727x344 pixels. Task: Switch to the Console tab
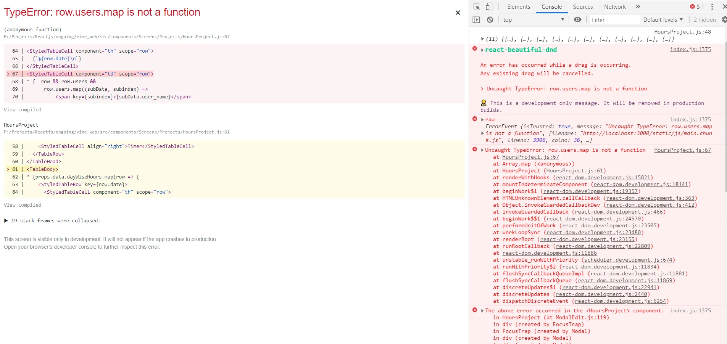tap(551, 7)
